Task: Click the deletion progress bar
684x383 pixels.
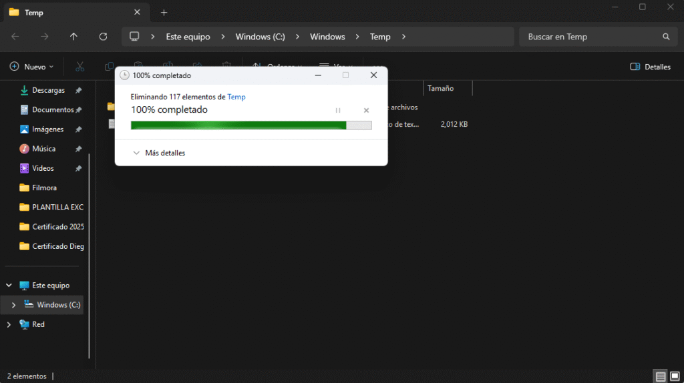Action: [251, 125]
